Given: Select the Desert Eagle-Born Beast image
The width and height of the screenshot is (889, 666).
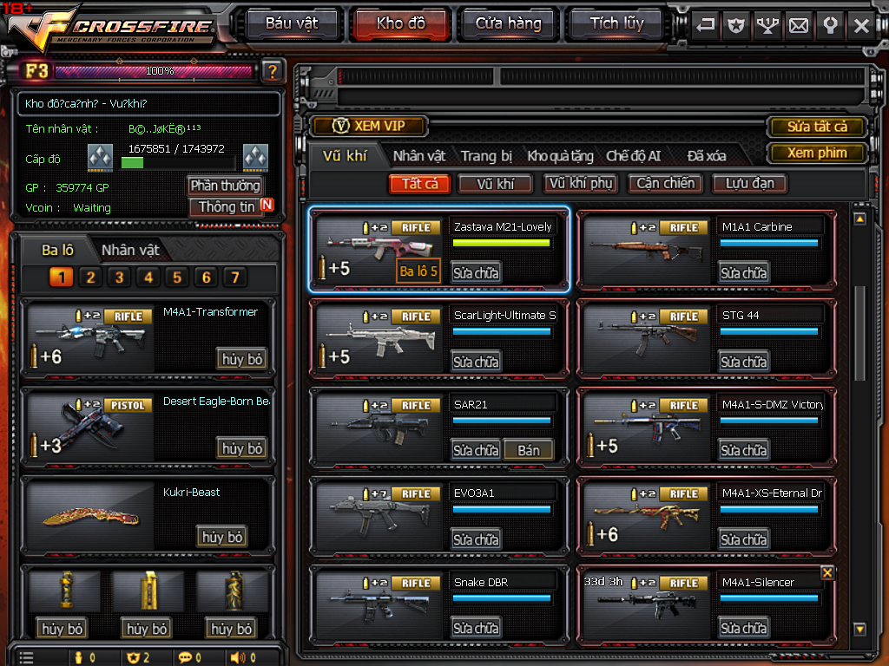Looking at the screenshot, I should pos(90,427).
